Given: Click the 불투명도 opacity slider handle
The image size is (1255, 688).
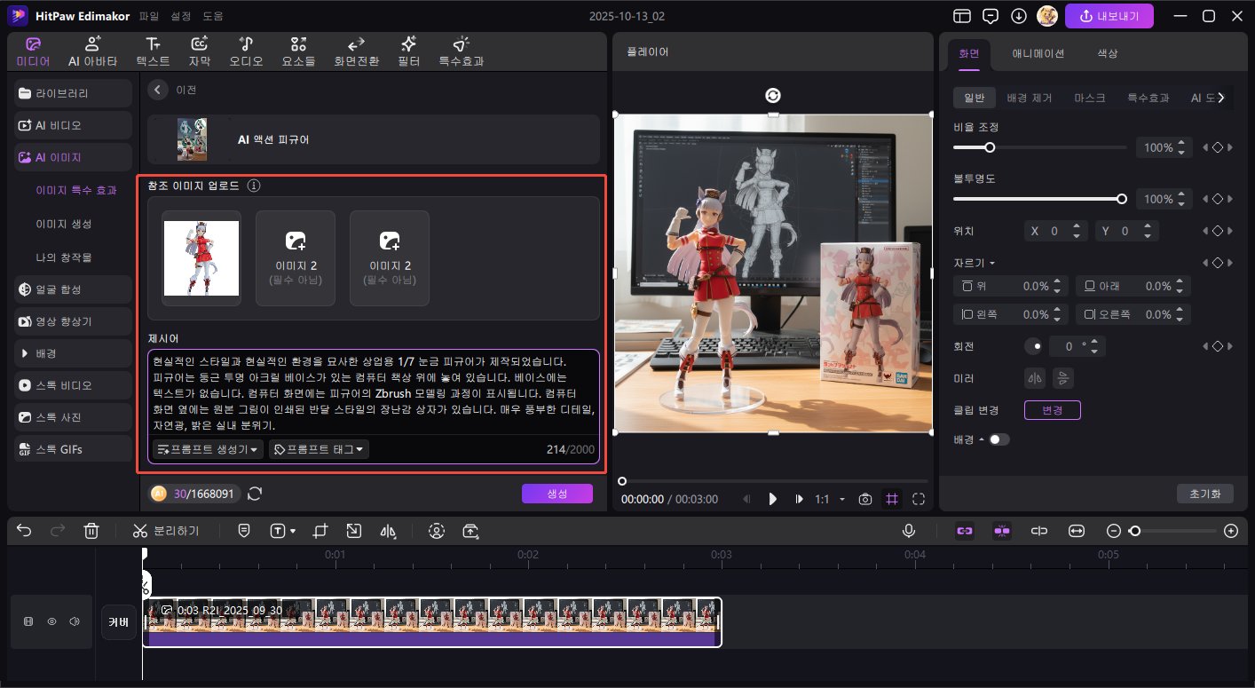Looking at the screenshot, I should 1122,199.
